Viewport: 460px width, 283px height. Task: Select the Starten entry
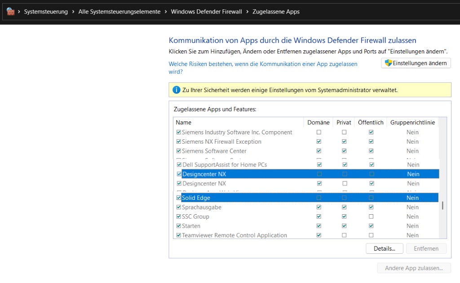click(191, 226)
